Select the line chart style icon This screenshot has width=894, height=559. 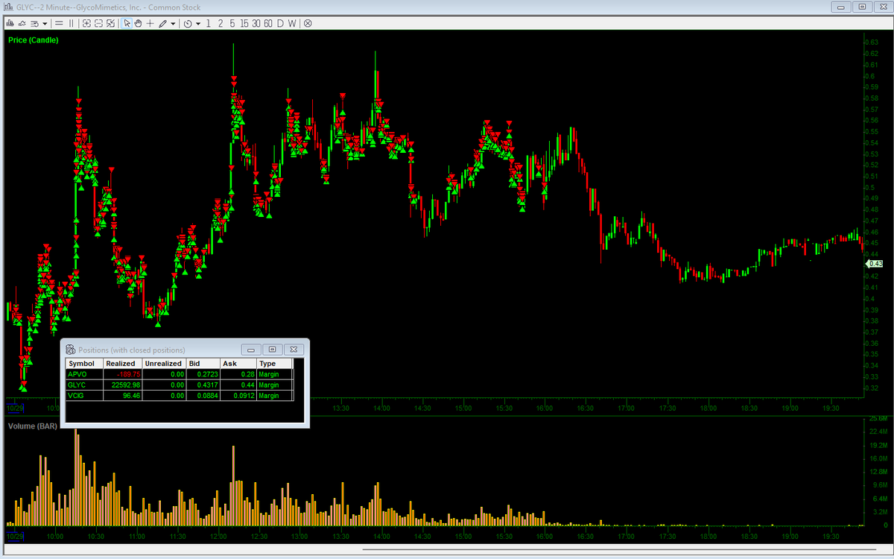[22, 23]
